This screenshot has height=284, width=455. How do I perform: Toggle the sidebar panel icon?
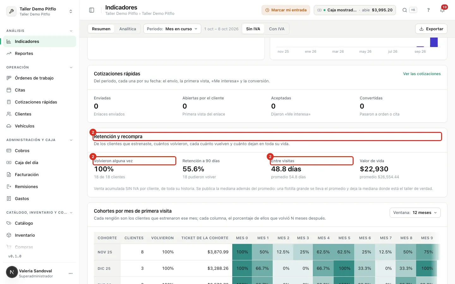pos(92,10)
